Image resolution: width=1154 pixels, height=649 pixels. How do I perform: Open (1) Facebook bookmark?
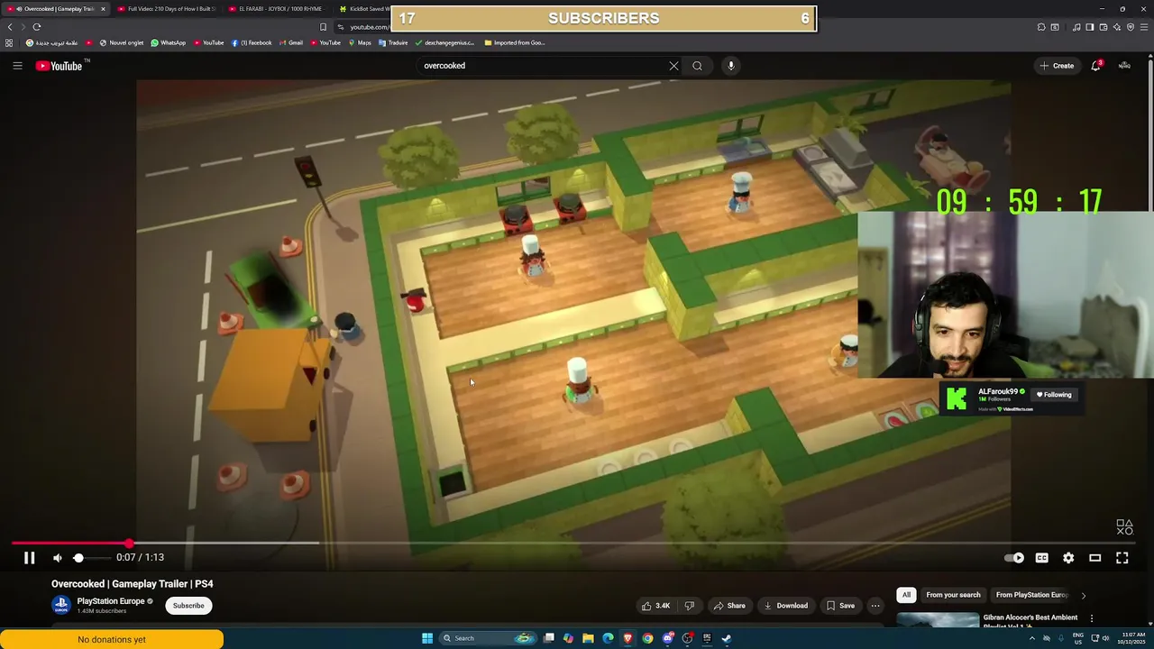click(x=252, y=42)
